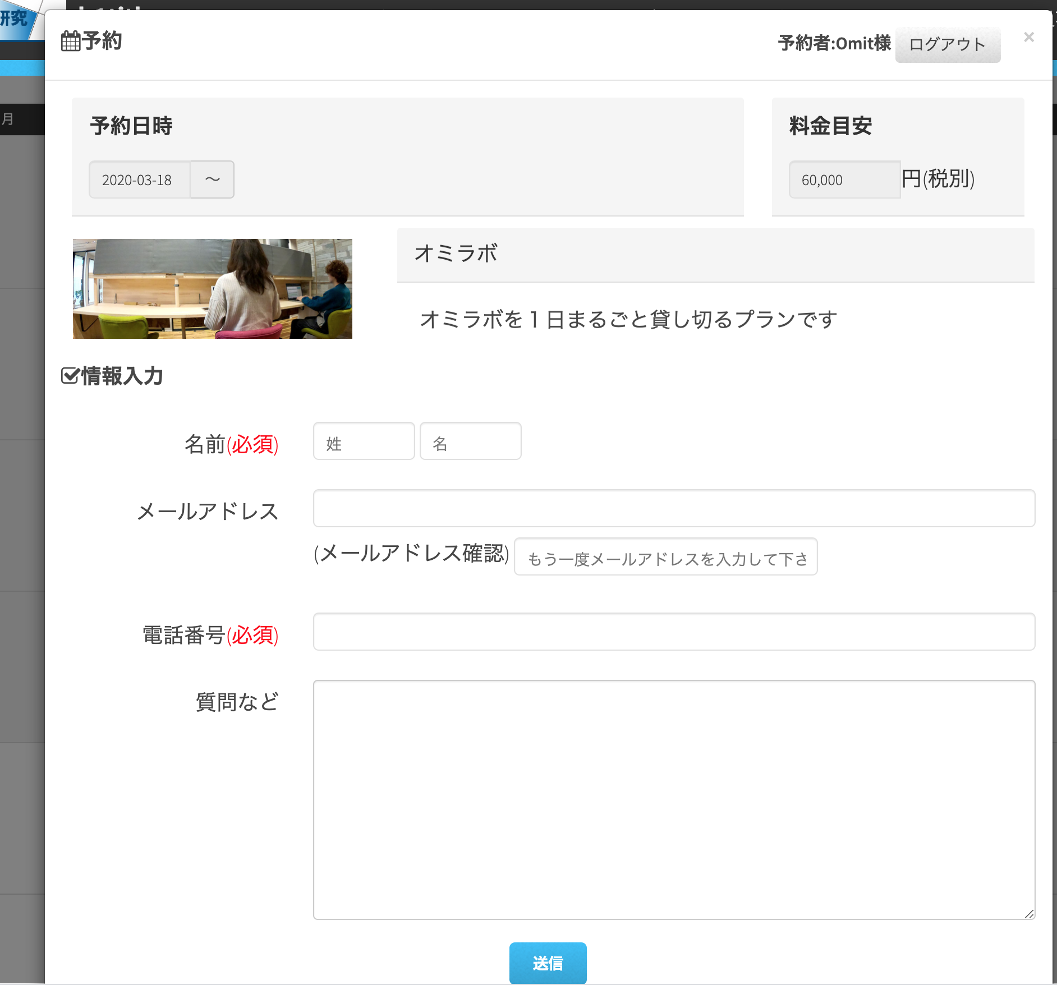Viewport: 1057px width, 985px height.
Task: Open the オミラボ workspace photo thumbnail
Action: (212, 289)
